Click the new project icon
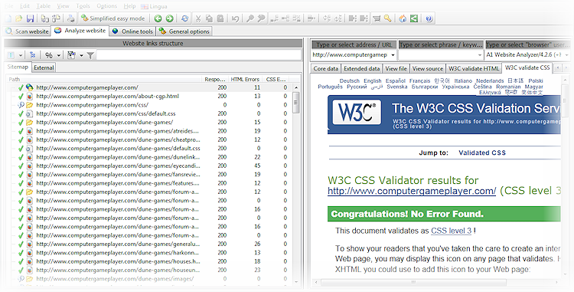 [x=8, y=18]
